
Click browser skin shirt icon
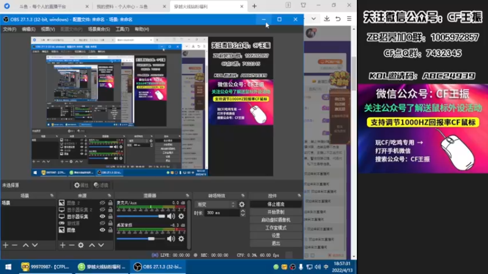click(303, 5)
